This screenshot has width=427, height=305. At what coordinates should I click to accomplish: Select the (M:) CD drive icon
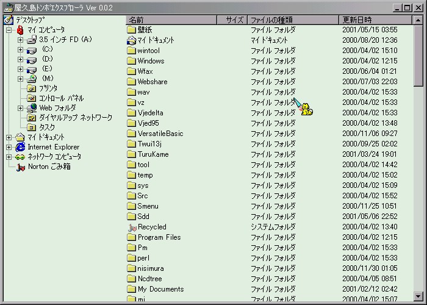(x=32, y=79)
